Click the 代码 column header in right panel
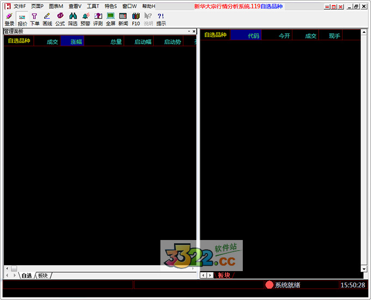This screenshot has height=300, width=371. click(x=246, y=35)
